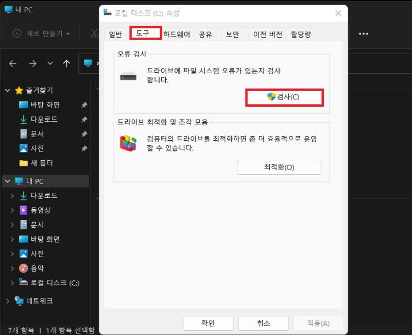Click the 검사(C) error check button
This screenshot has width=412, height=335.
[284, 97]
